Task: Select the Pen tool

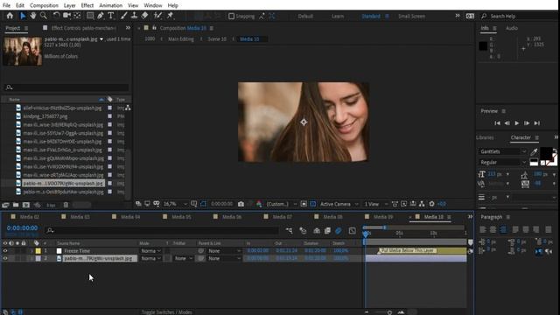Action: point(101,16)
